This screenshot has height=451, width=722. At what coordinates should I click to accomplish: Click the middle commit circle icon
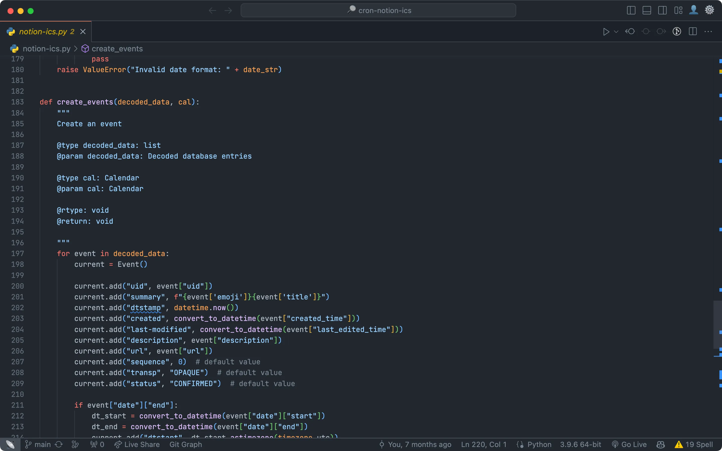[646, 31]
